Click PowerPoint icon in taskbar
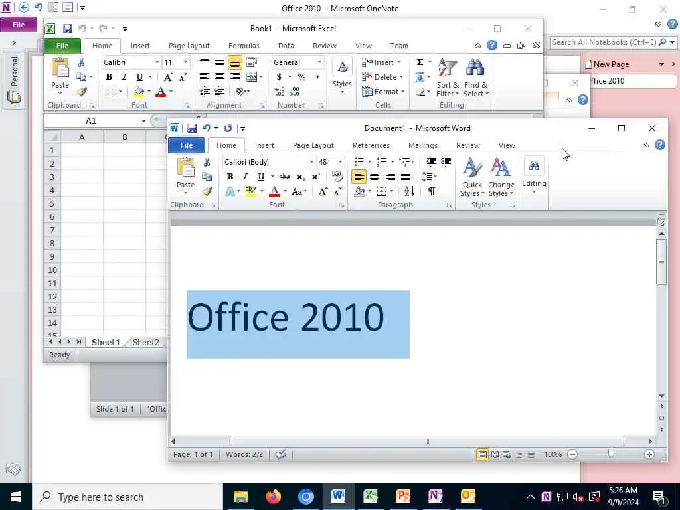Image resolution: width=680 pixels, height=510 pixels. pyautogui.click(x=403, y=497)
